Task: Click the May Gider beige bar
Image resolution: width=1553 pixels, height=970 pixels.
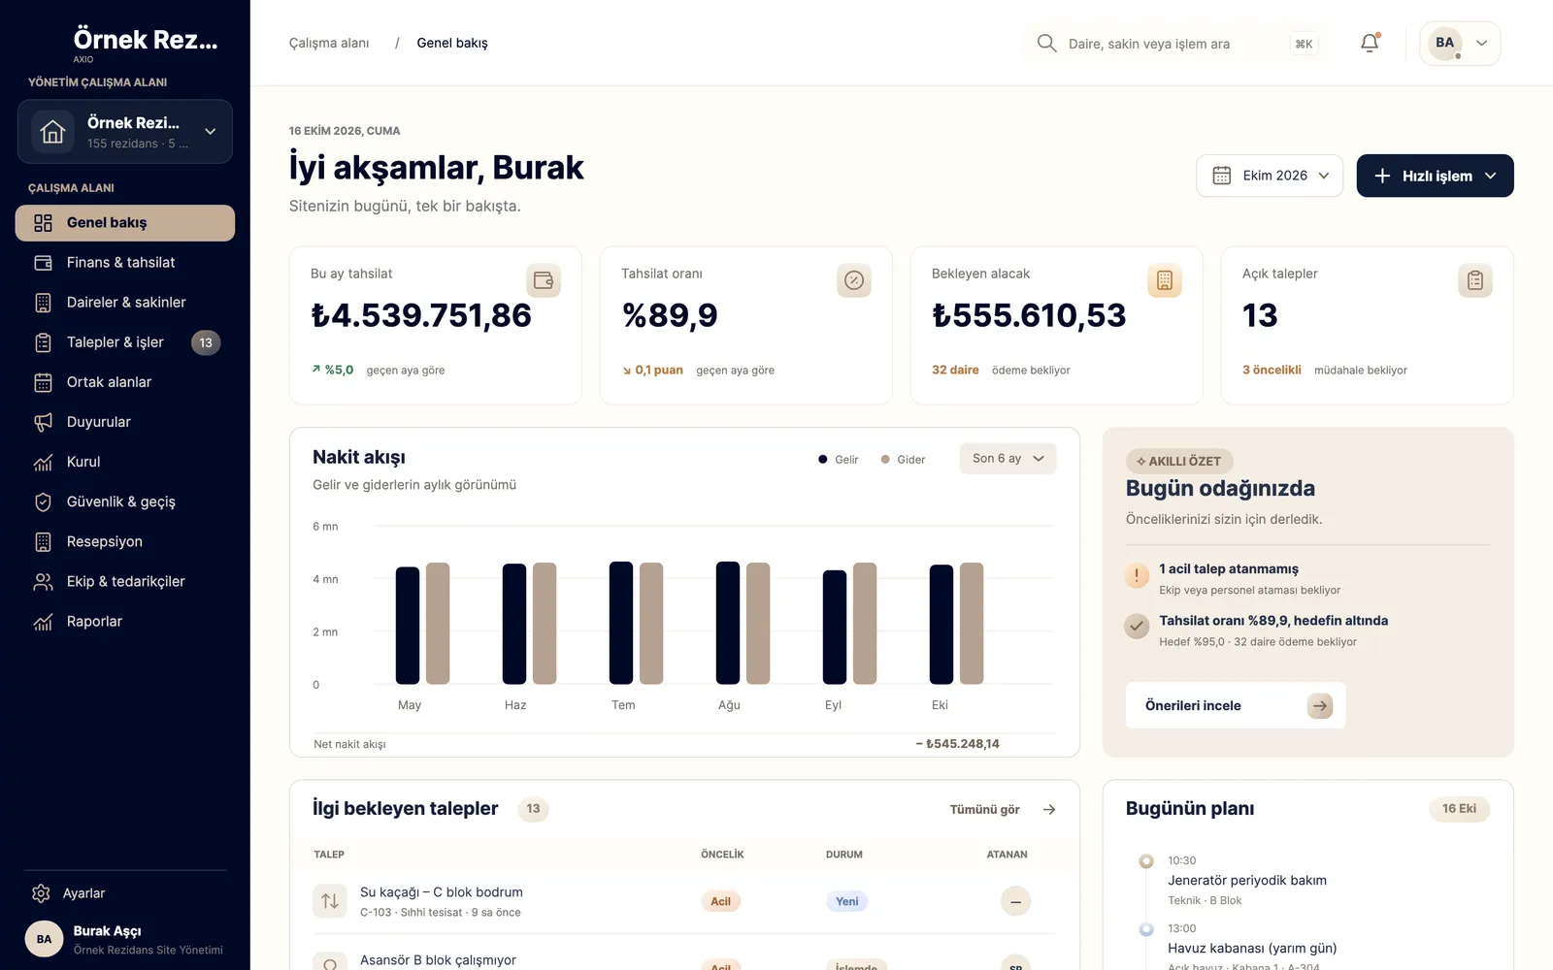Action: tap(438, 624)
